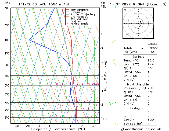Click the wind barb at 700 hPa
Image resolution: width=169 pixels, height=131 pixels.
click(112, 103)
